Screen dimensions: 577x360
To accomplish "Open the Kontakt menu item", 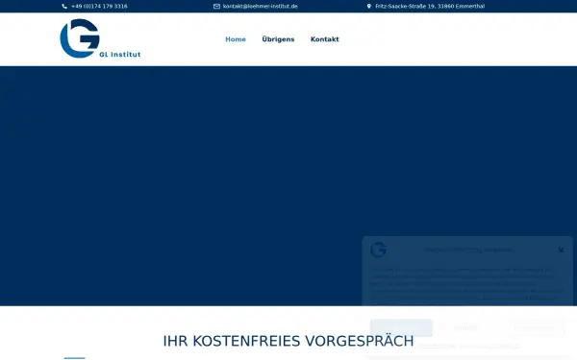I will pyautogui.click(x=325, y=39).
